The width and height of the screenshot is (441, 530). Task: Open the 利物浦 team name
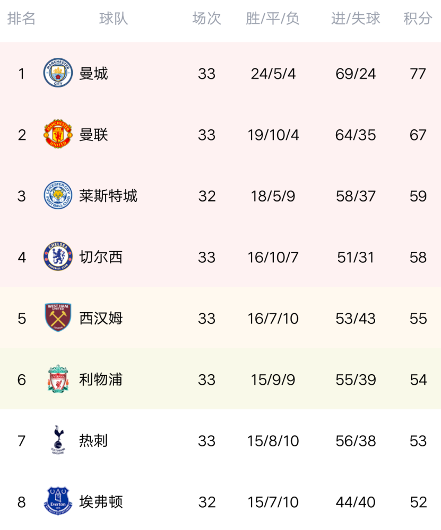[x=101, y=379]
